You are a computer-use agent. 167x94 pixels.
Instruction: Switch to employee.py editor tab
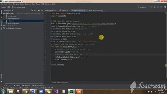click(51, 10)
